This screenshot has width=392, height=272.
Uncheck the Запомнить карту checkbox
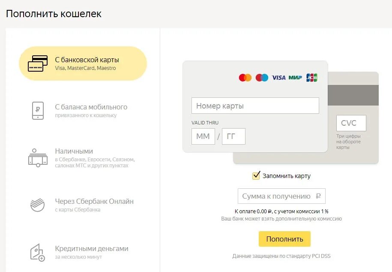click(256, 175)
